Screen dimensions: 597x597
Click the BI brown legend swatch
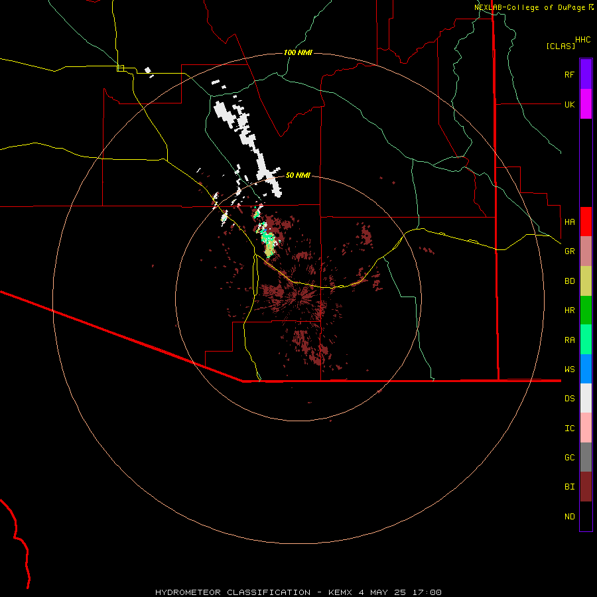click(586, 487)
